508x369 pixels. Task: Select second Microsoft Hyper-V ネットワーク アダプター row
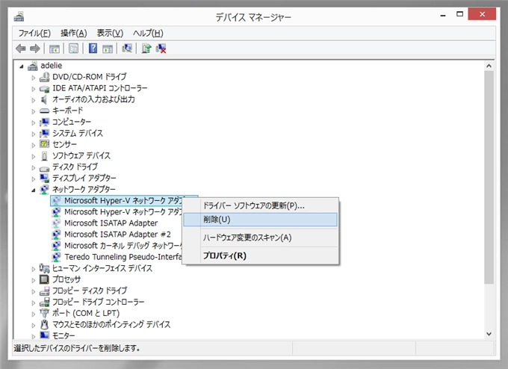point(123,212)
